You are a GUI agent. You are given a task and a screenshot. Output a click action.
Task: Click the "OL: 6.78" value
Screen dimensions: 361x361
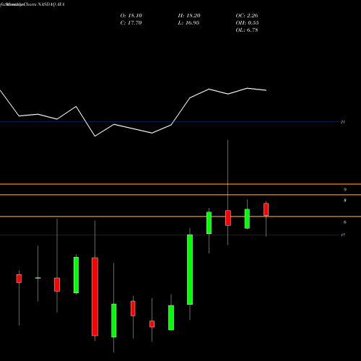coord(247,30)
